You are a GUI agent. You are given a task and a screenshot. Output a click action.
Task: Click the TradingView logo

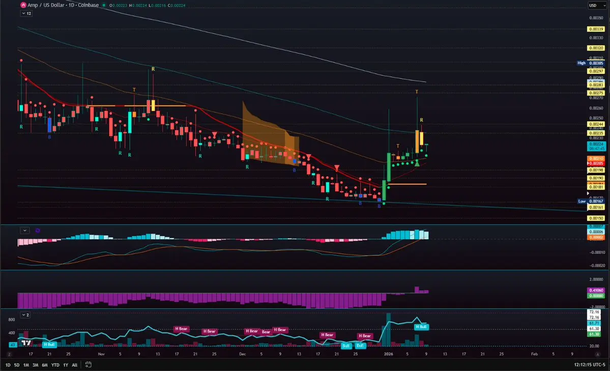(26, 343)
